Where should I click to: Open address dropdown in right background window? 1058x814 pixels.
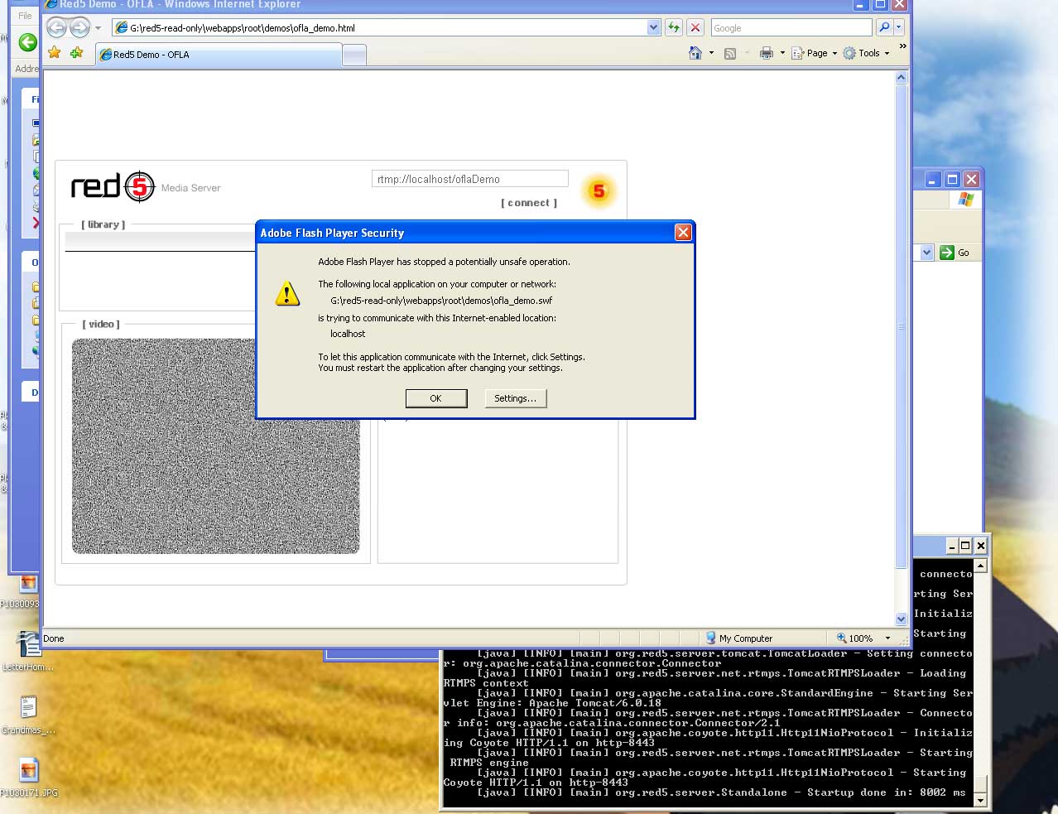pyautogui.click(x=926, y=253)
